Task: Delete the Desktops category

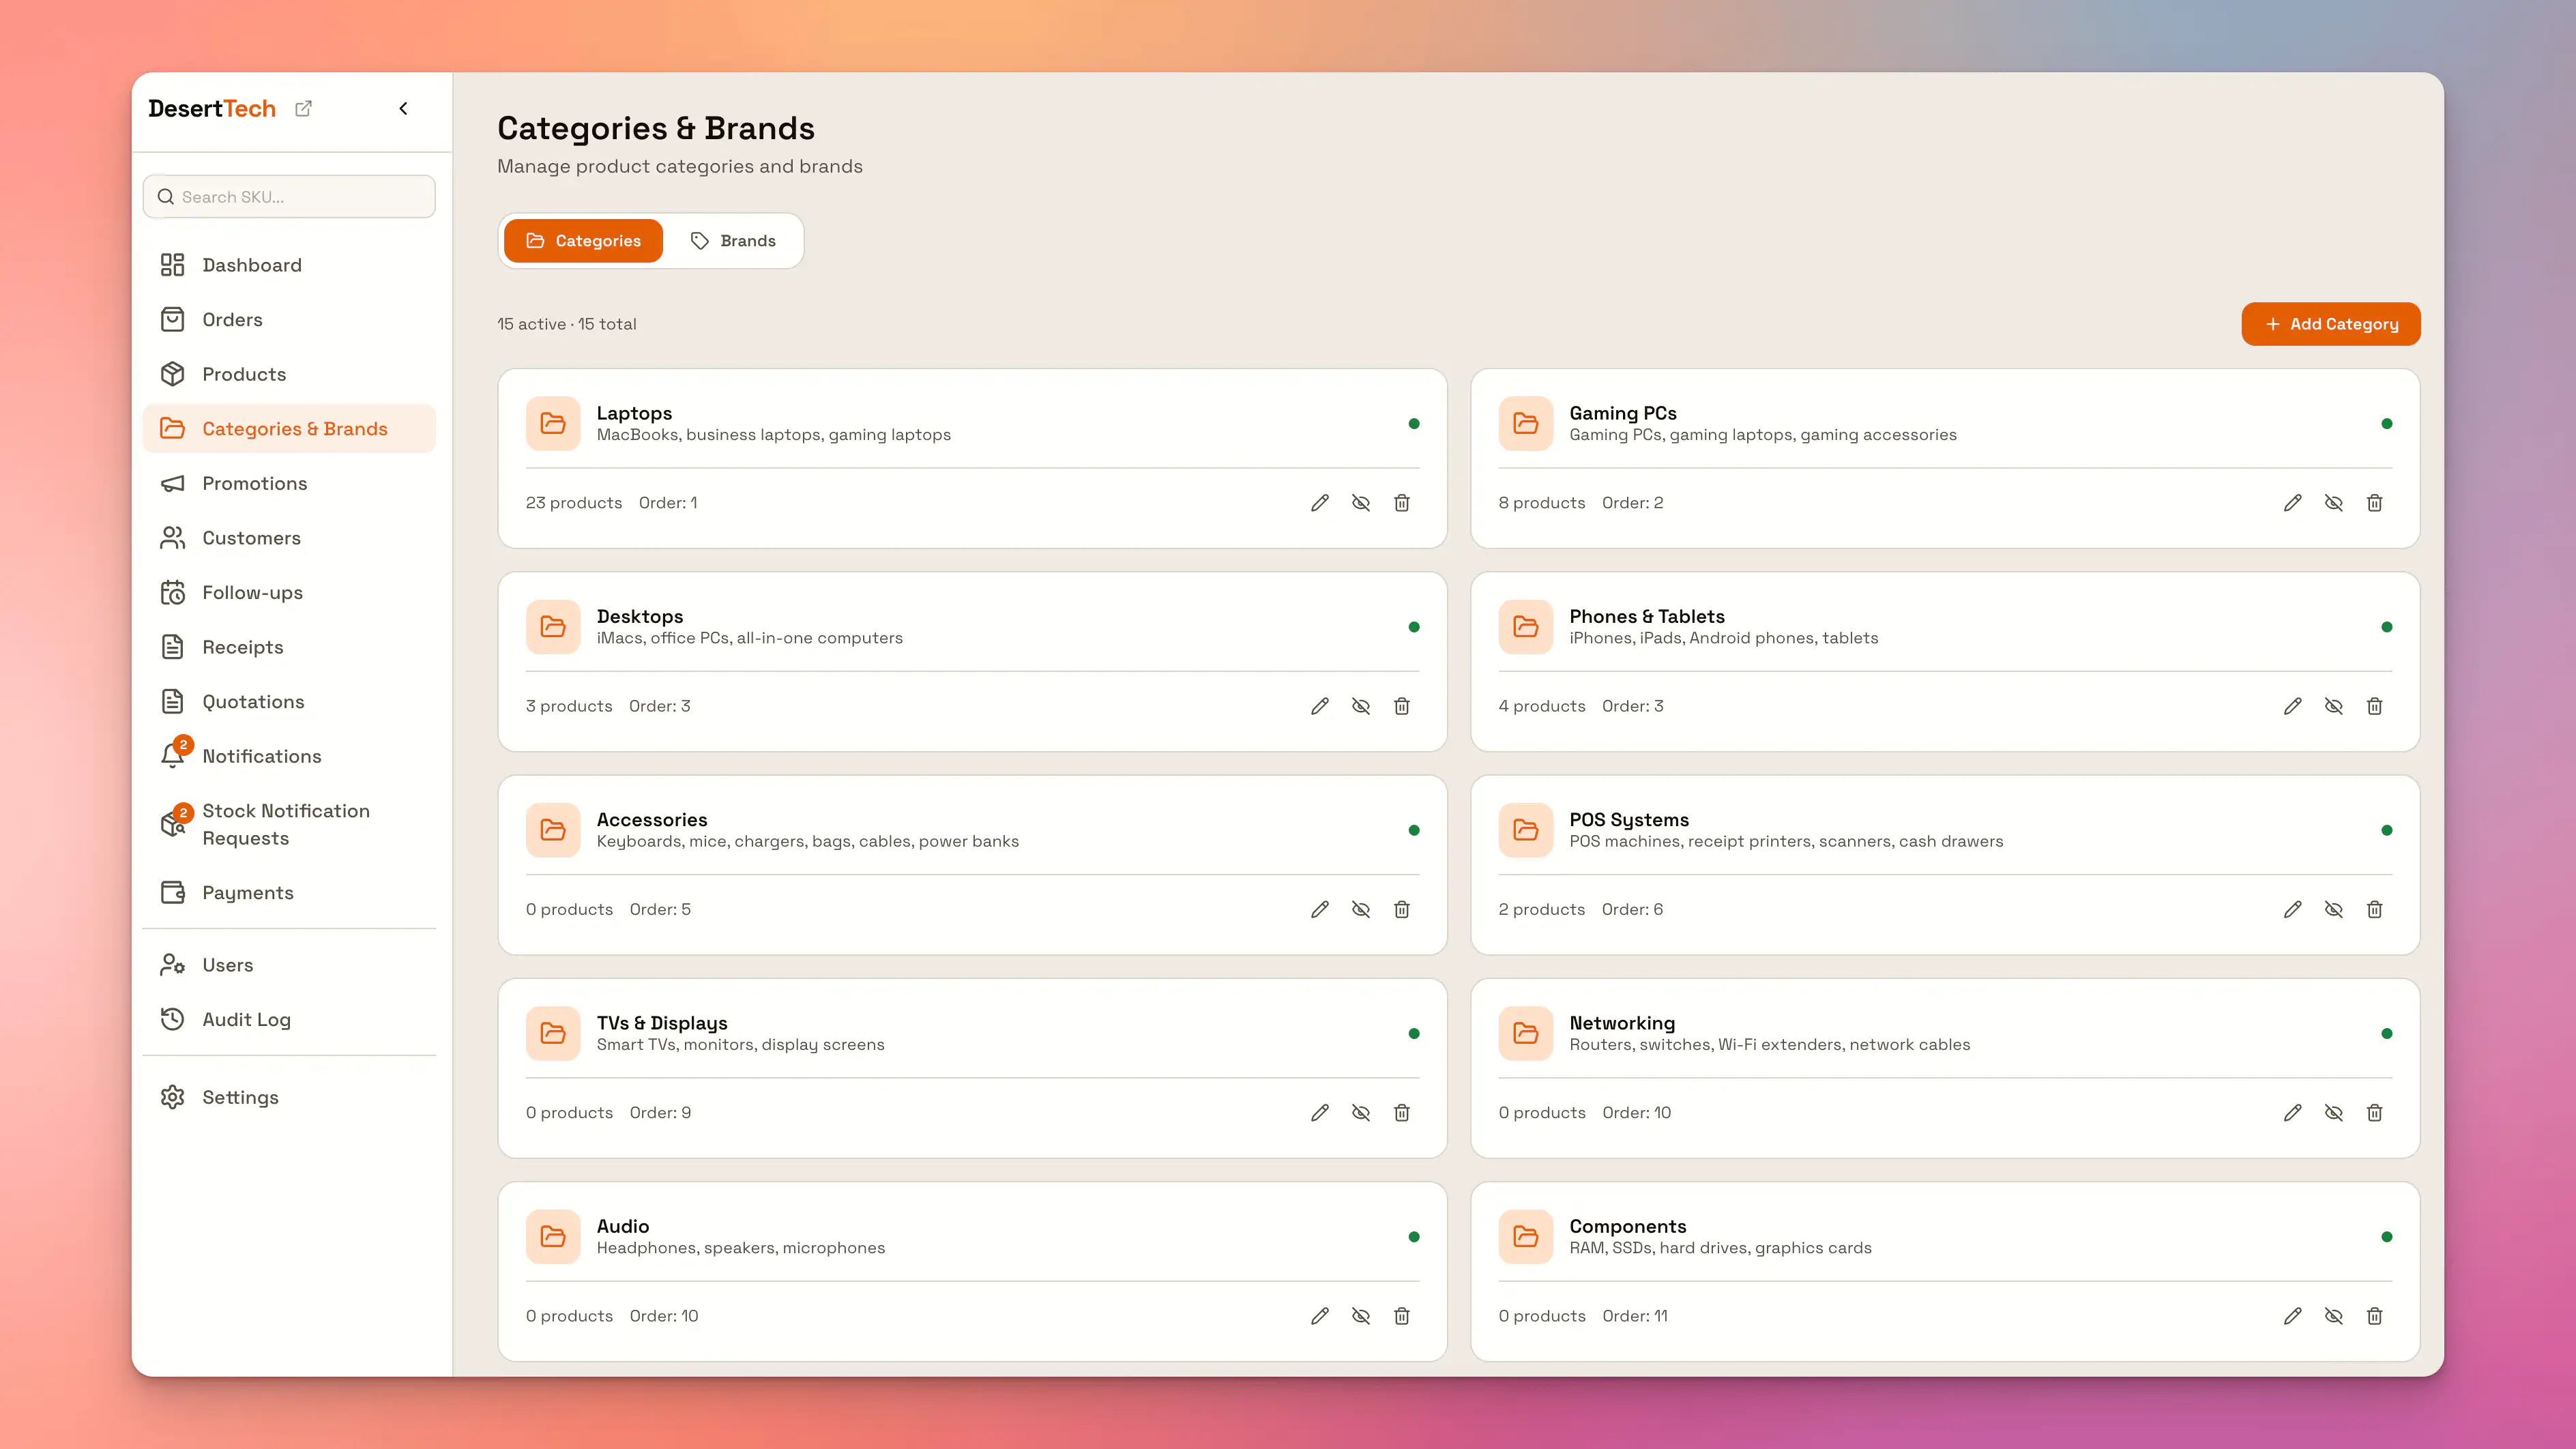Action: click(x=1402, y=706)
